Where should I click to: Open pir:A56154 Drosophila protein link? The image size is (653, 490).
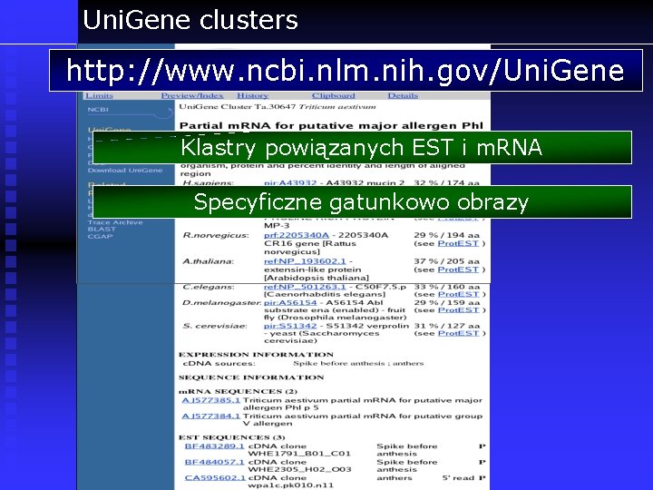290,302
